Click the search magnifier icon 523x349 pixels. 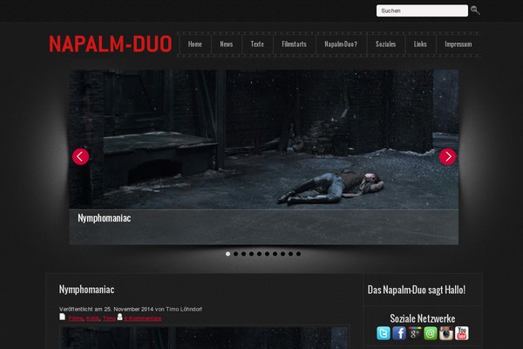475,10
